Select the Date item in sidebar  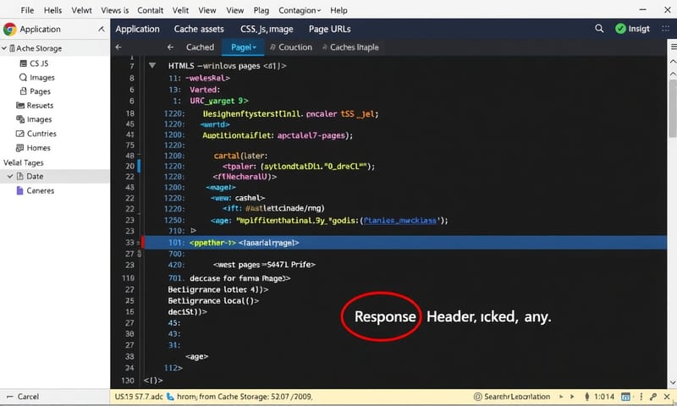pyautogui.click(x=35, y=176)
